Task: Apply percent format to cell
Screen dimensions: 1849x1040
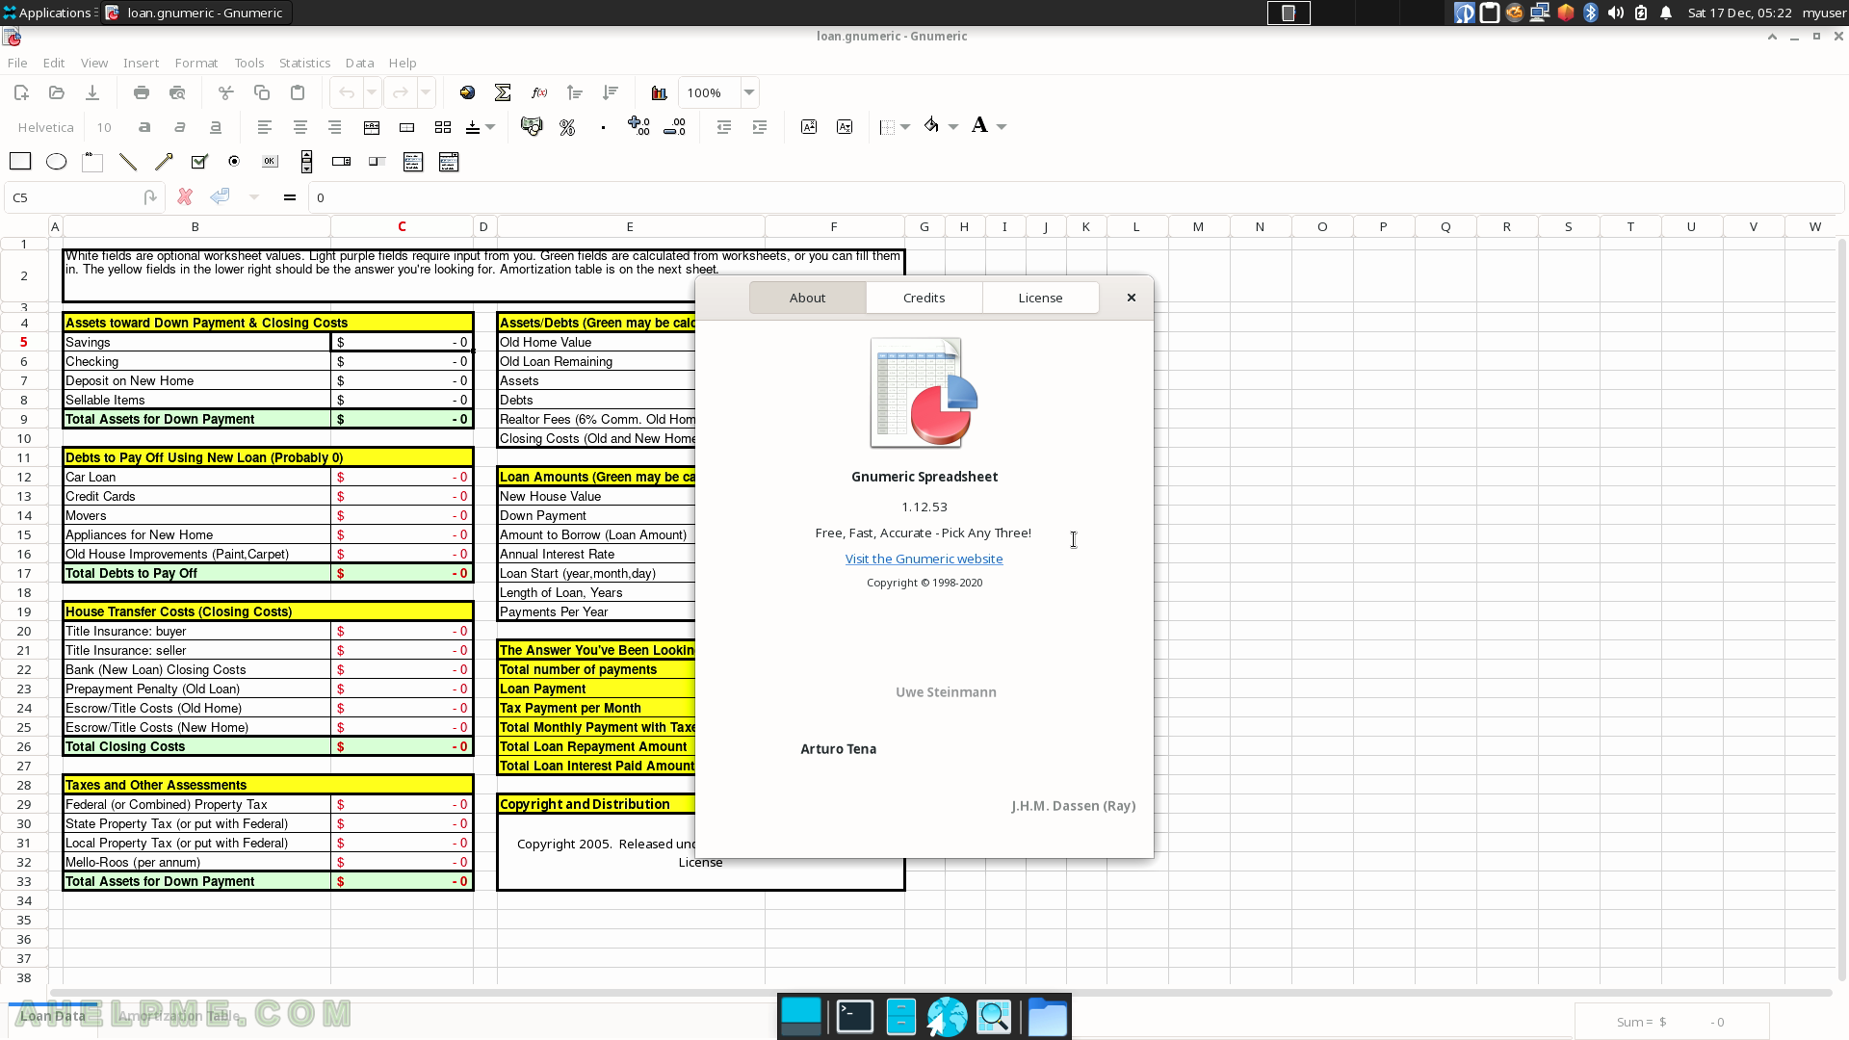Action: pos(567,126)
